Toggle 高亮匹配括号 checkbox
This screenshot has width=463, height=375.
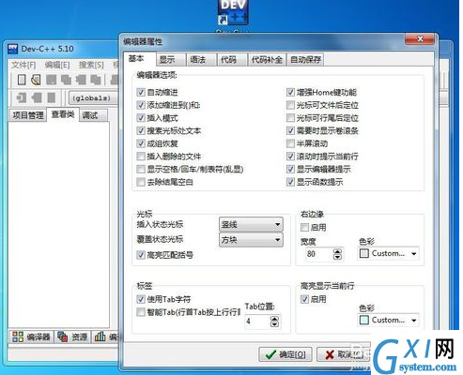141,255
